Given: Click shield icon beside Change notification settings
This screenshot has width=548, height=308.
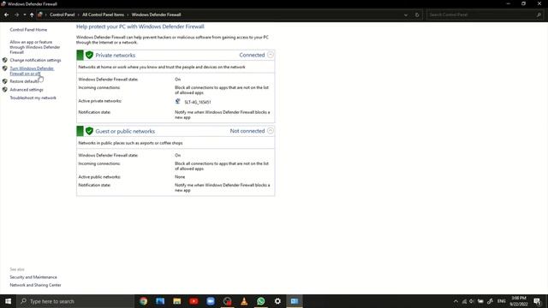Looking at the screenshot, I should pyautogui.click(x=5, y=60).
